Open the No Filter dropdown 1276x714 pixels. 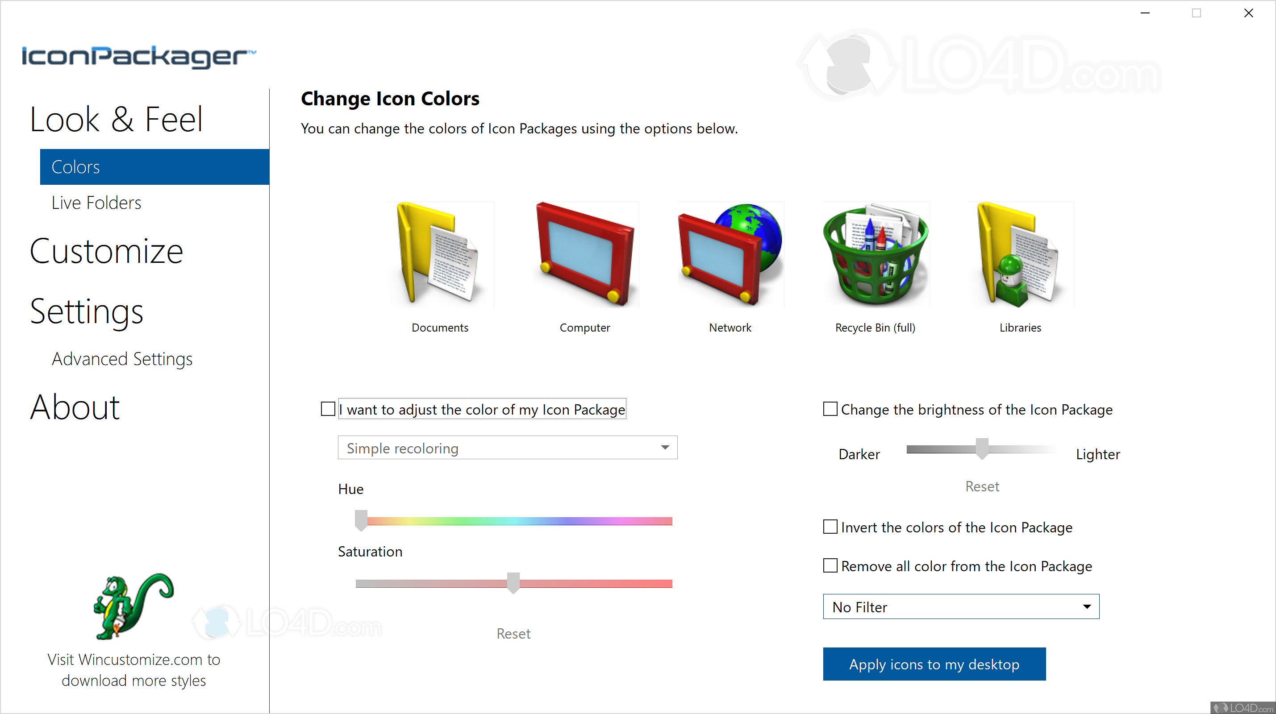pos(960,606)
